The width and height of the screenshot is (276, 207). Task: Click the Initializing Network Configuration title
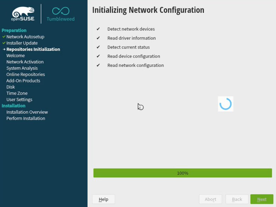click(148, 10)
